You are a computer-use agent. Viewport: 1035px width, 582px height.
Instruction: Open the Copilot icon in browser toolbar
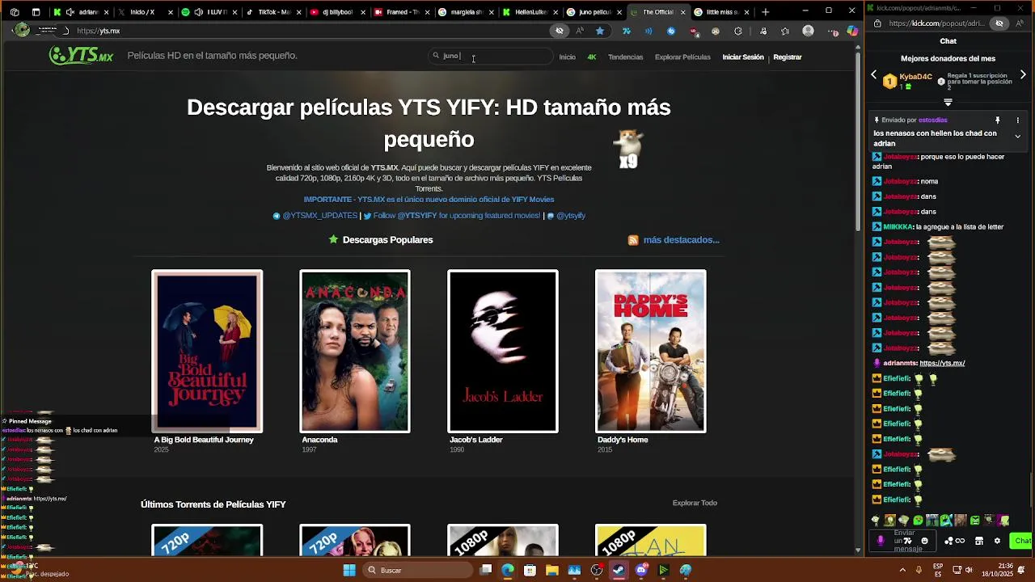tap(852, 31)
